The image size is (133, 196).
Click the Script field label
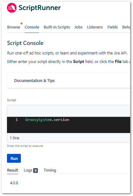(x=12, y=100)
